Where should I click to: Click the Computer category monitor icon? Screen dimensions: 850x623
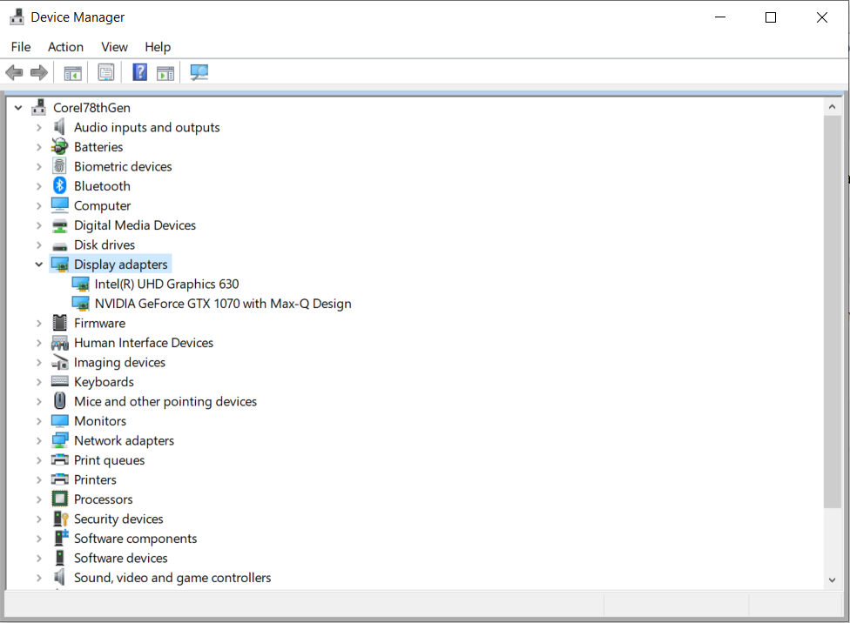click(x=59, y=205)
